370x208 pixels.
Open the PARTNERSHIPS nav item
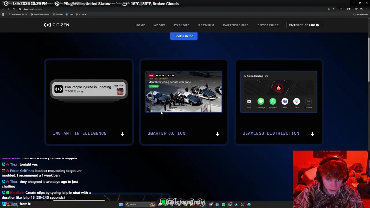tap(236, 25)
